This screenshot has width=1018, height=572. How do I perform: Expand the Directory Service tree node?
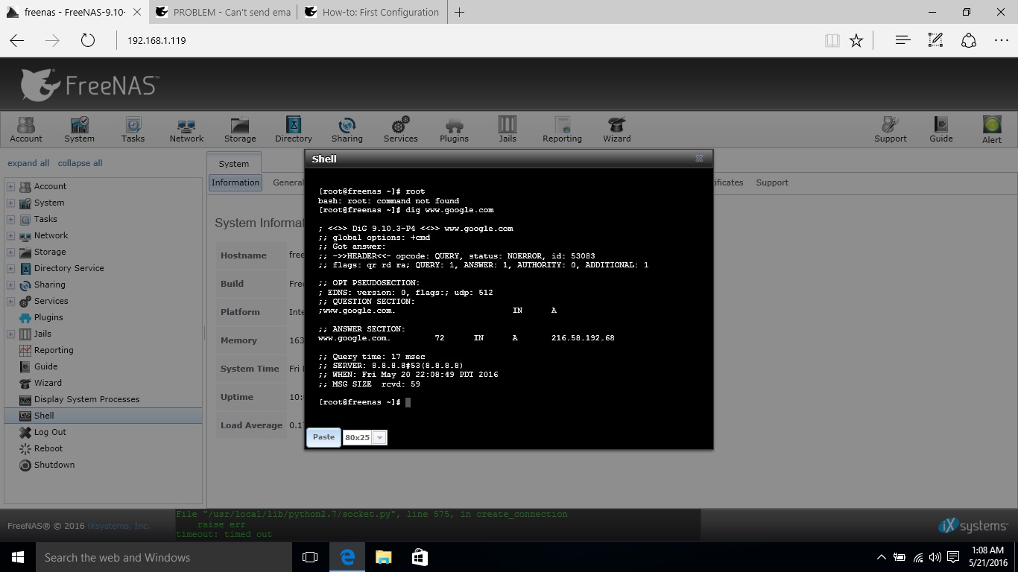pos(10,268)
